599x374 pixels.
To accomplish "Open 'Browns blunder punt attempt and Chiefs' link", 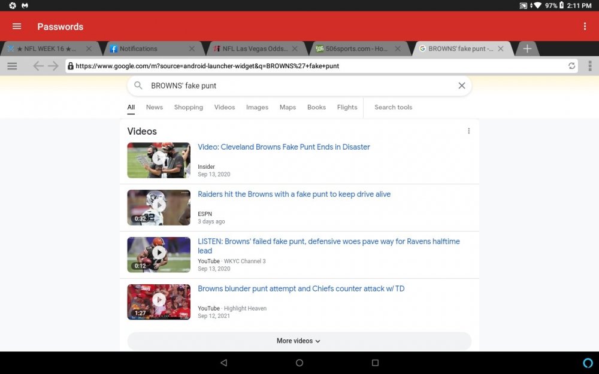I will [301, 289].
